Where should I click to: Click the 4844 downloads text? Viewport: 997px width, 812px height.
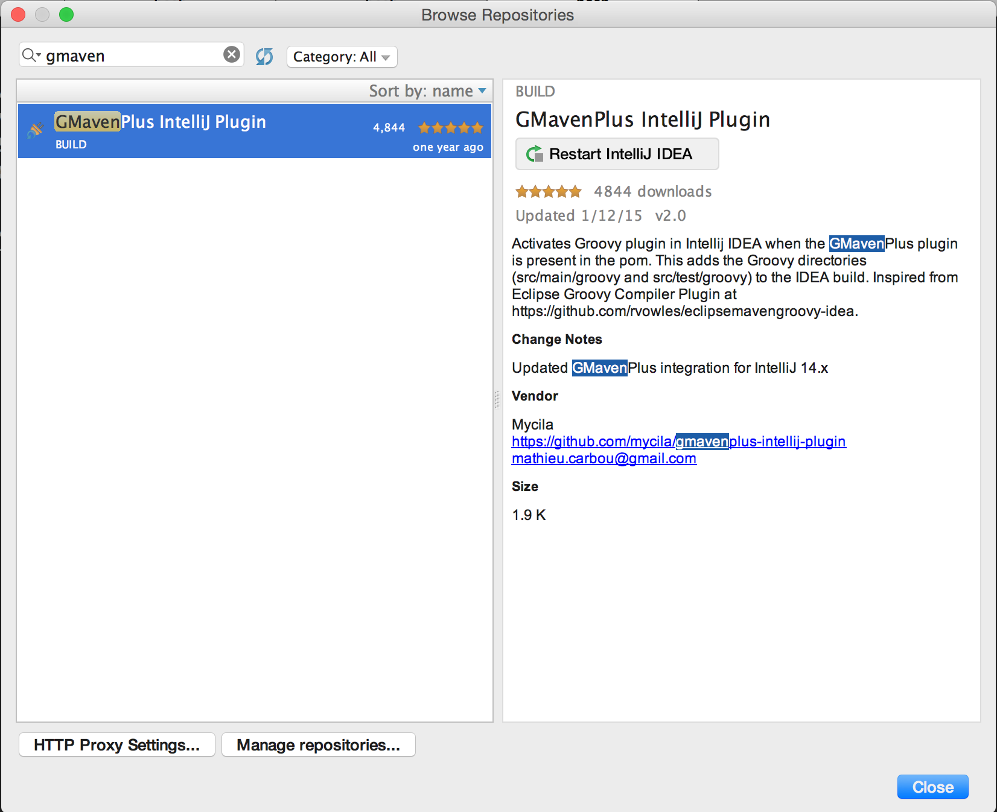(x=653, y=192)
